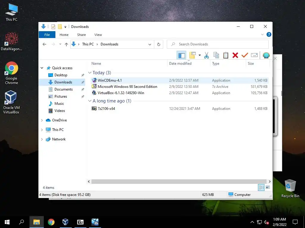Go up one folder level arrow
This screenshot has height=228, width=305.
[x=66, y=45]
